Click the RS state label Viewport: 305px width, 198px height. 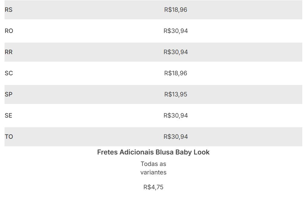coord(8,10)
